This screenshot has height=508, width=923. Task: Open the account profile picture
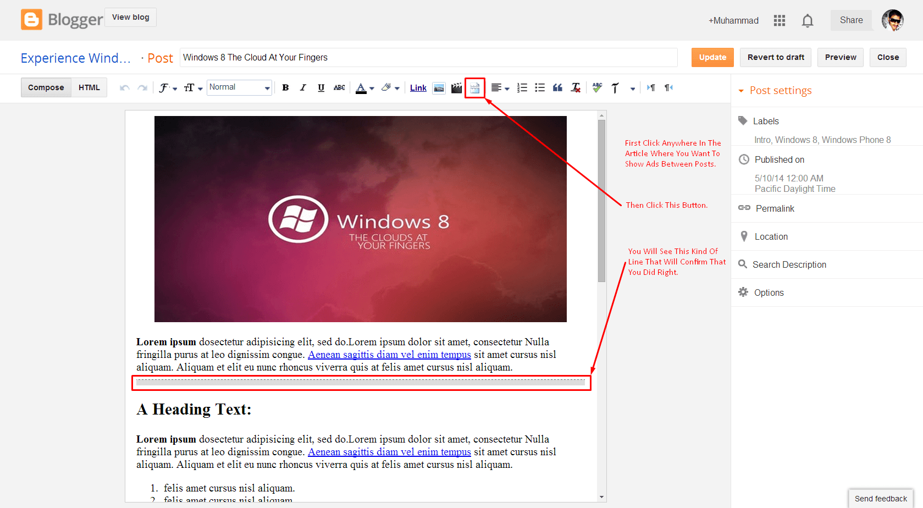click(893, 20)
